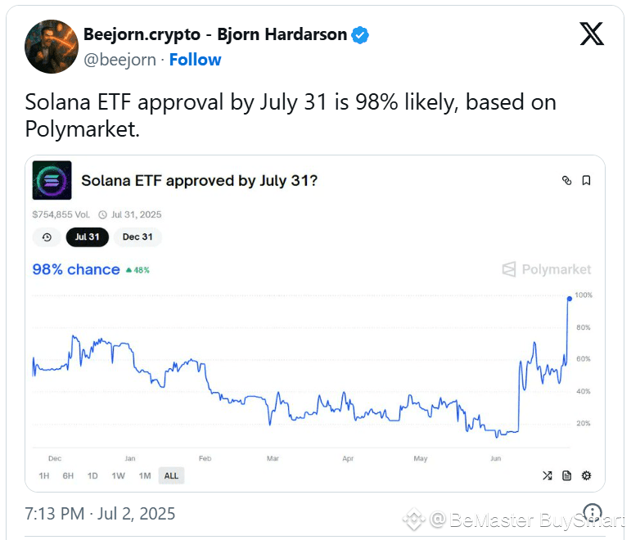
Task: Open the 7:13 PM Jul 2, 2025 timestamp
Action: tap(100, 514)
